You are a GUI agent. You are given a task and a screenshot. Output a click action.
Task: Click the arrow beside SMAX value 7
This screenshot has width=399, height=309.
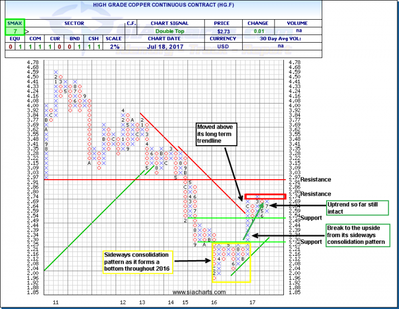25,33
